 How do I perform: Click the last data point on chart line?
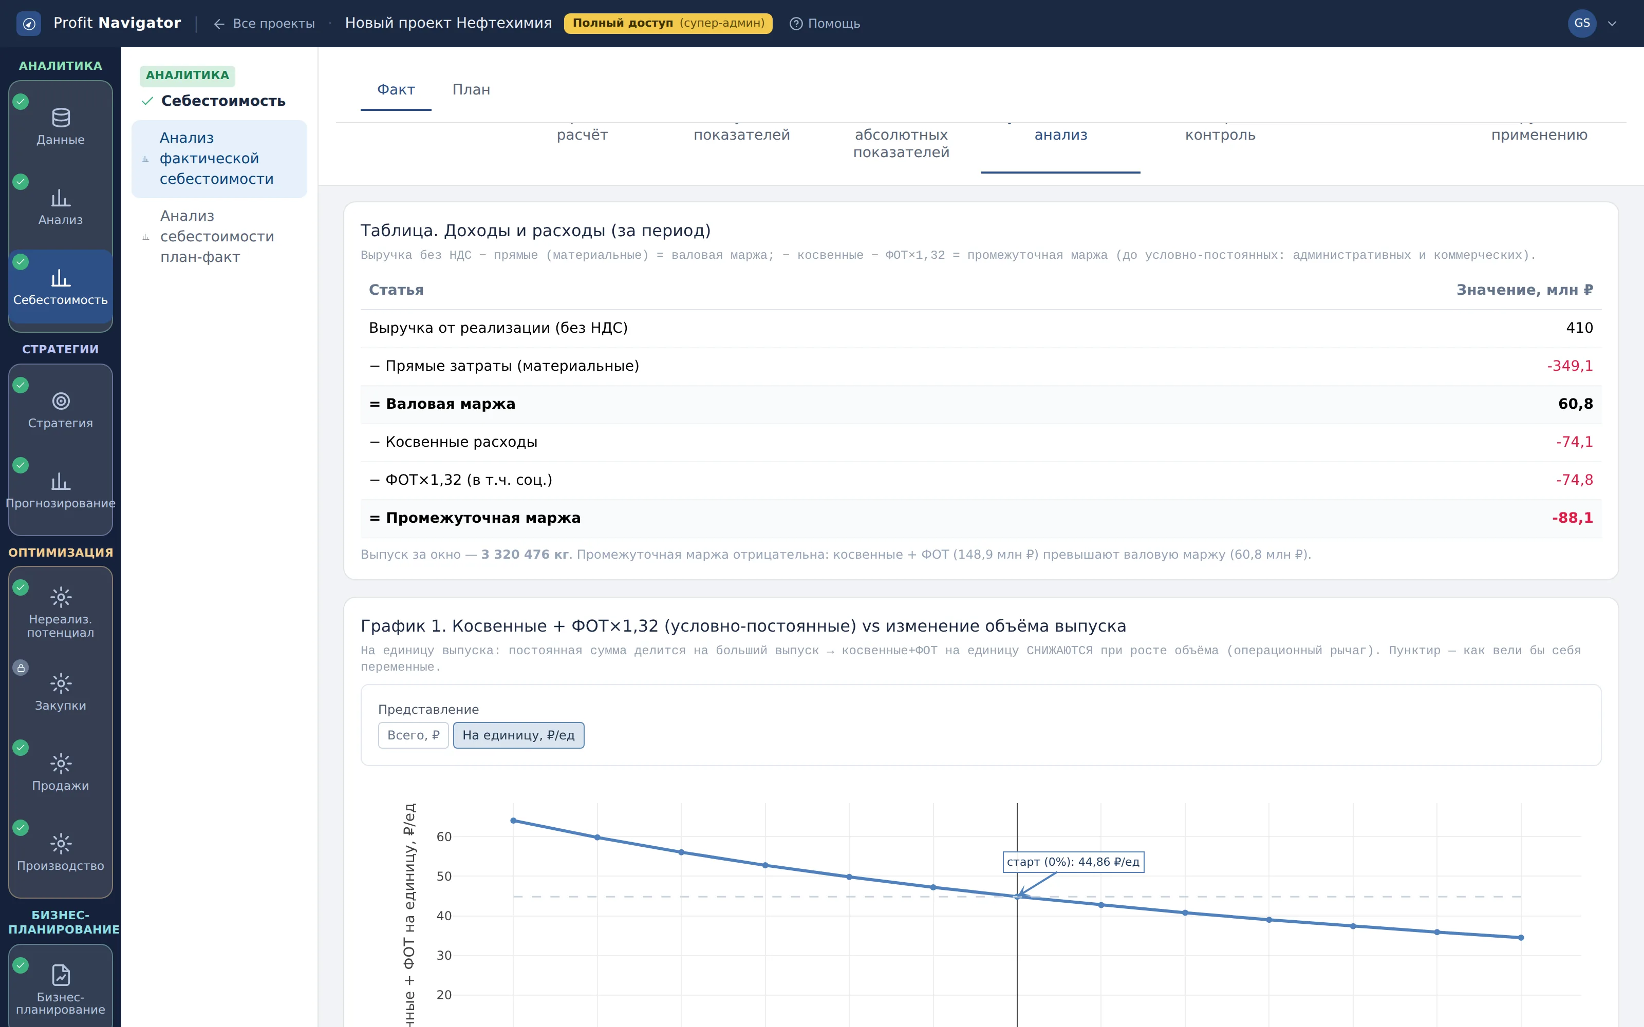point(1521,938)
